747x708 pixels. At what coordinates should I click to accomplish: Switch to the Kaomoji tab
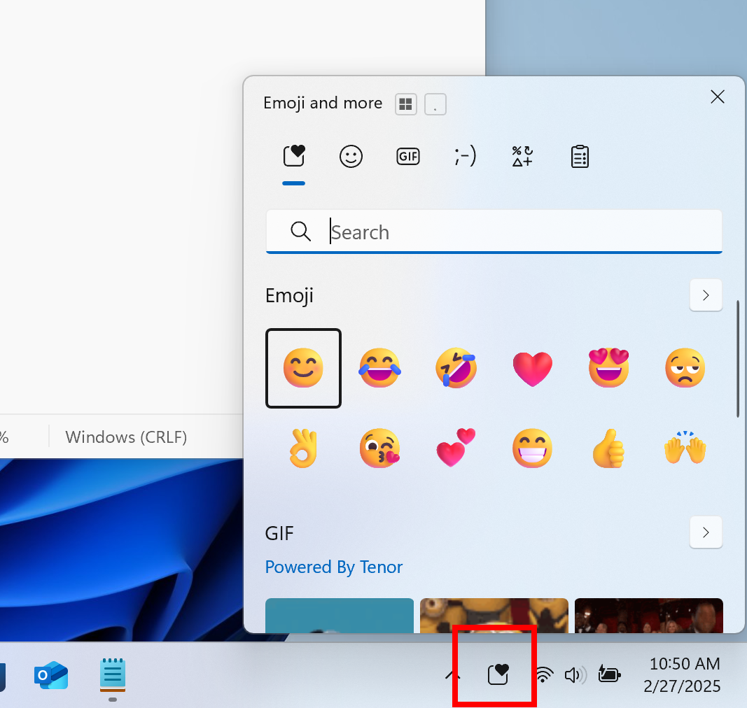[x=464, y=156]
